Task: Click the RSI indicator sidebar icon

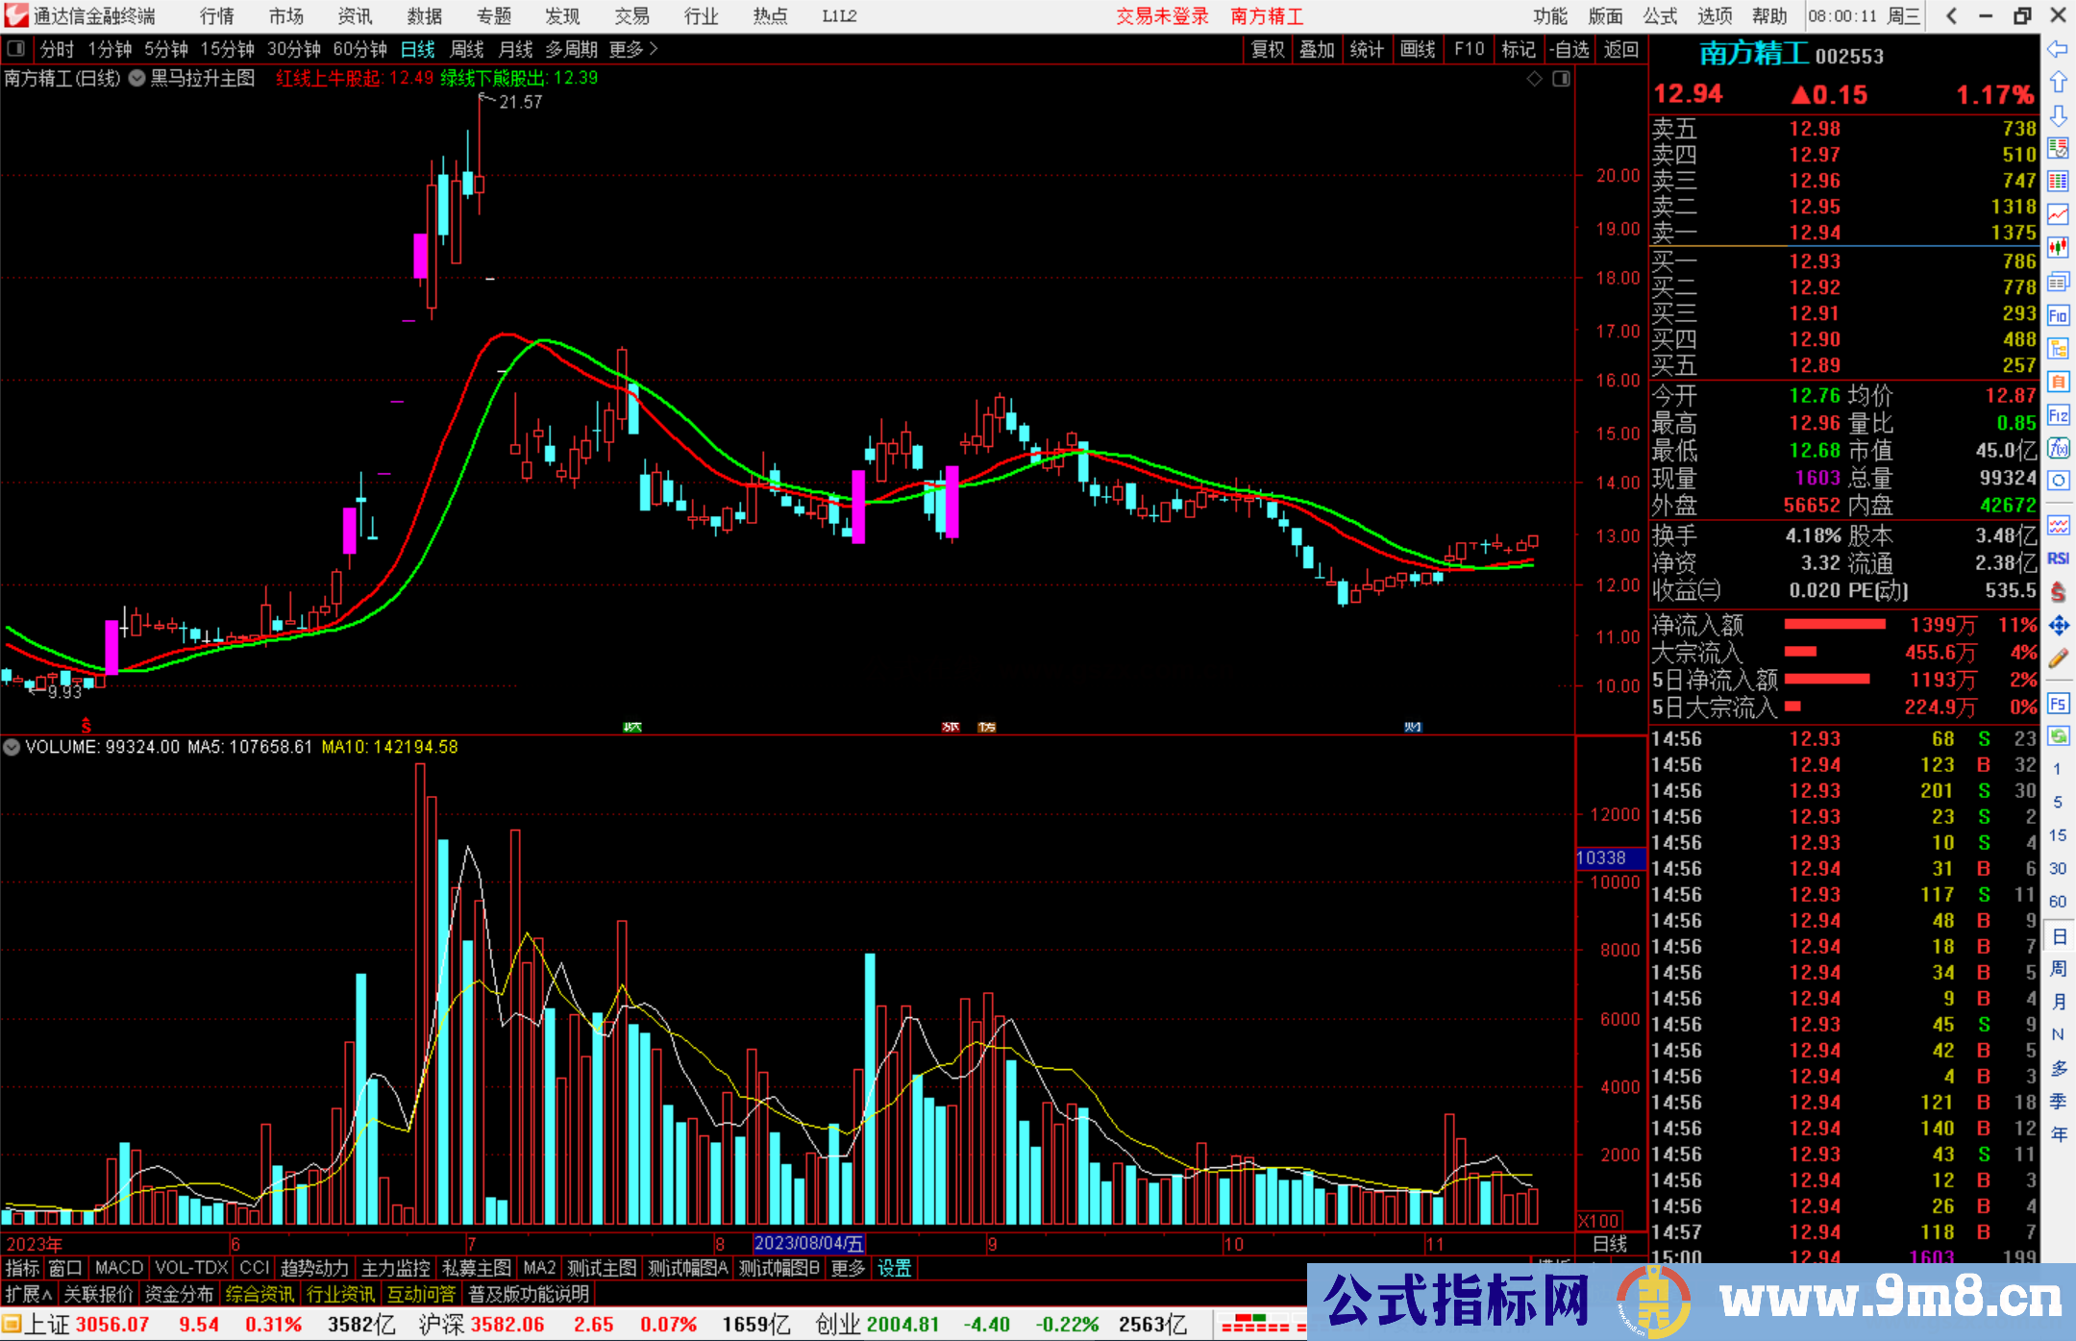Action: click(x=2058, y=559)
